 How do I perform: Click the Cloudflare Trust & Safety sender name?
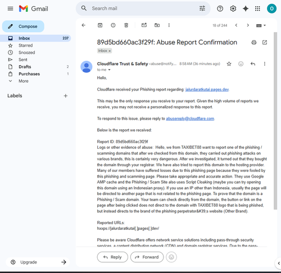point(123,64)
